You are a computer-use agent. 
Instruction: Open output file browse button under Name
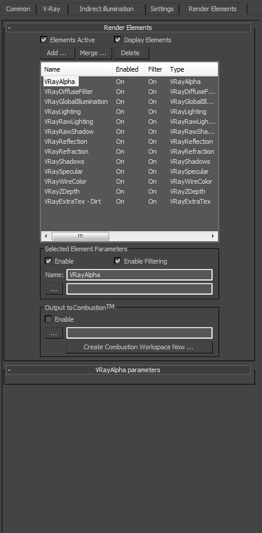(x=54, y=289)
